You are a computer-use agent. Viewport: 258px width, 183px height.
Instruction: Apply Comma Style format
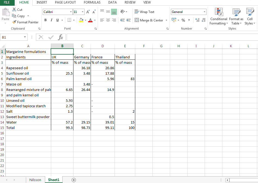(x=189, y=20)
